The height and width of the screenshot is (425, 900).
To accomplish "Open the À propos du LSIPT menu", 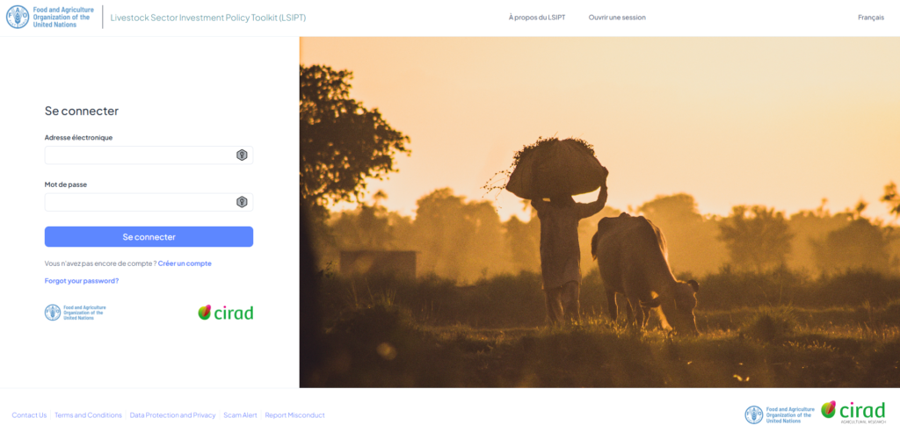I will coord(537,18).
